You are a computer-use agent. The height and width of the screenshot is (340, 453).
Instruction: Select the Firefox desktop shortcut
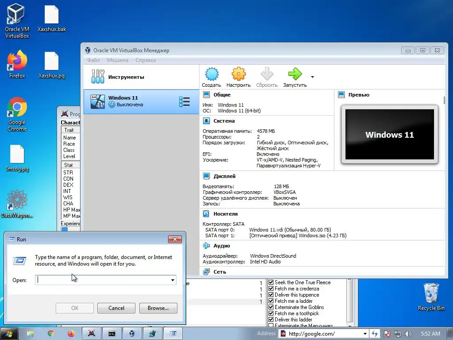click(x=17, y=64)
